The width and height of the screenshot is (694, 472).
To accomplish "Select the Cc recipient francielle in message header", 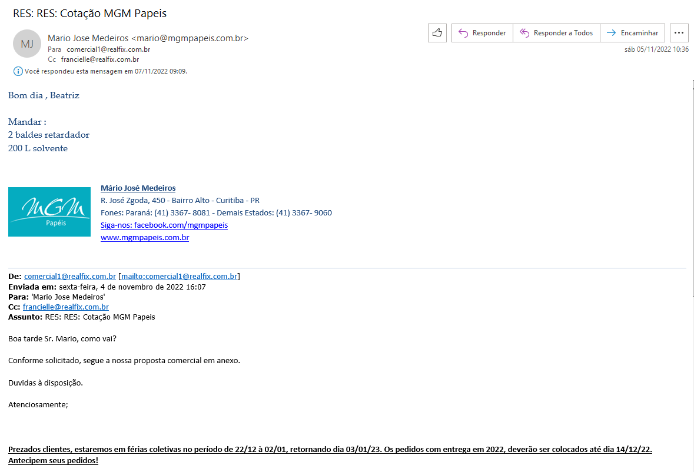I will tap(100, 59).
